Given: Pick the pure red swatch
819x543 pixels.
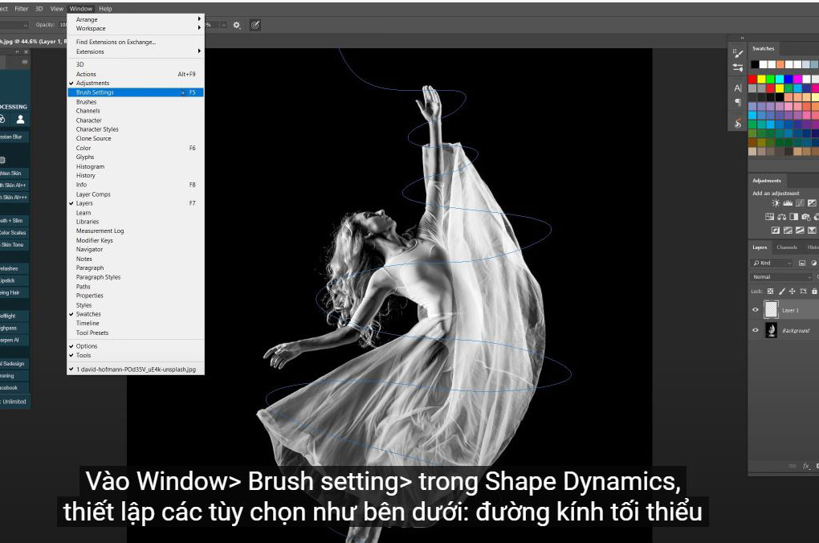Looking at the screenshot, I should pos(752,79).
